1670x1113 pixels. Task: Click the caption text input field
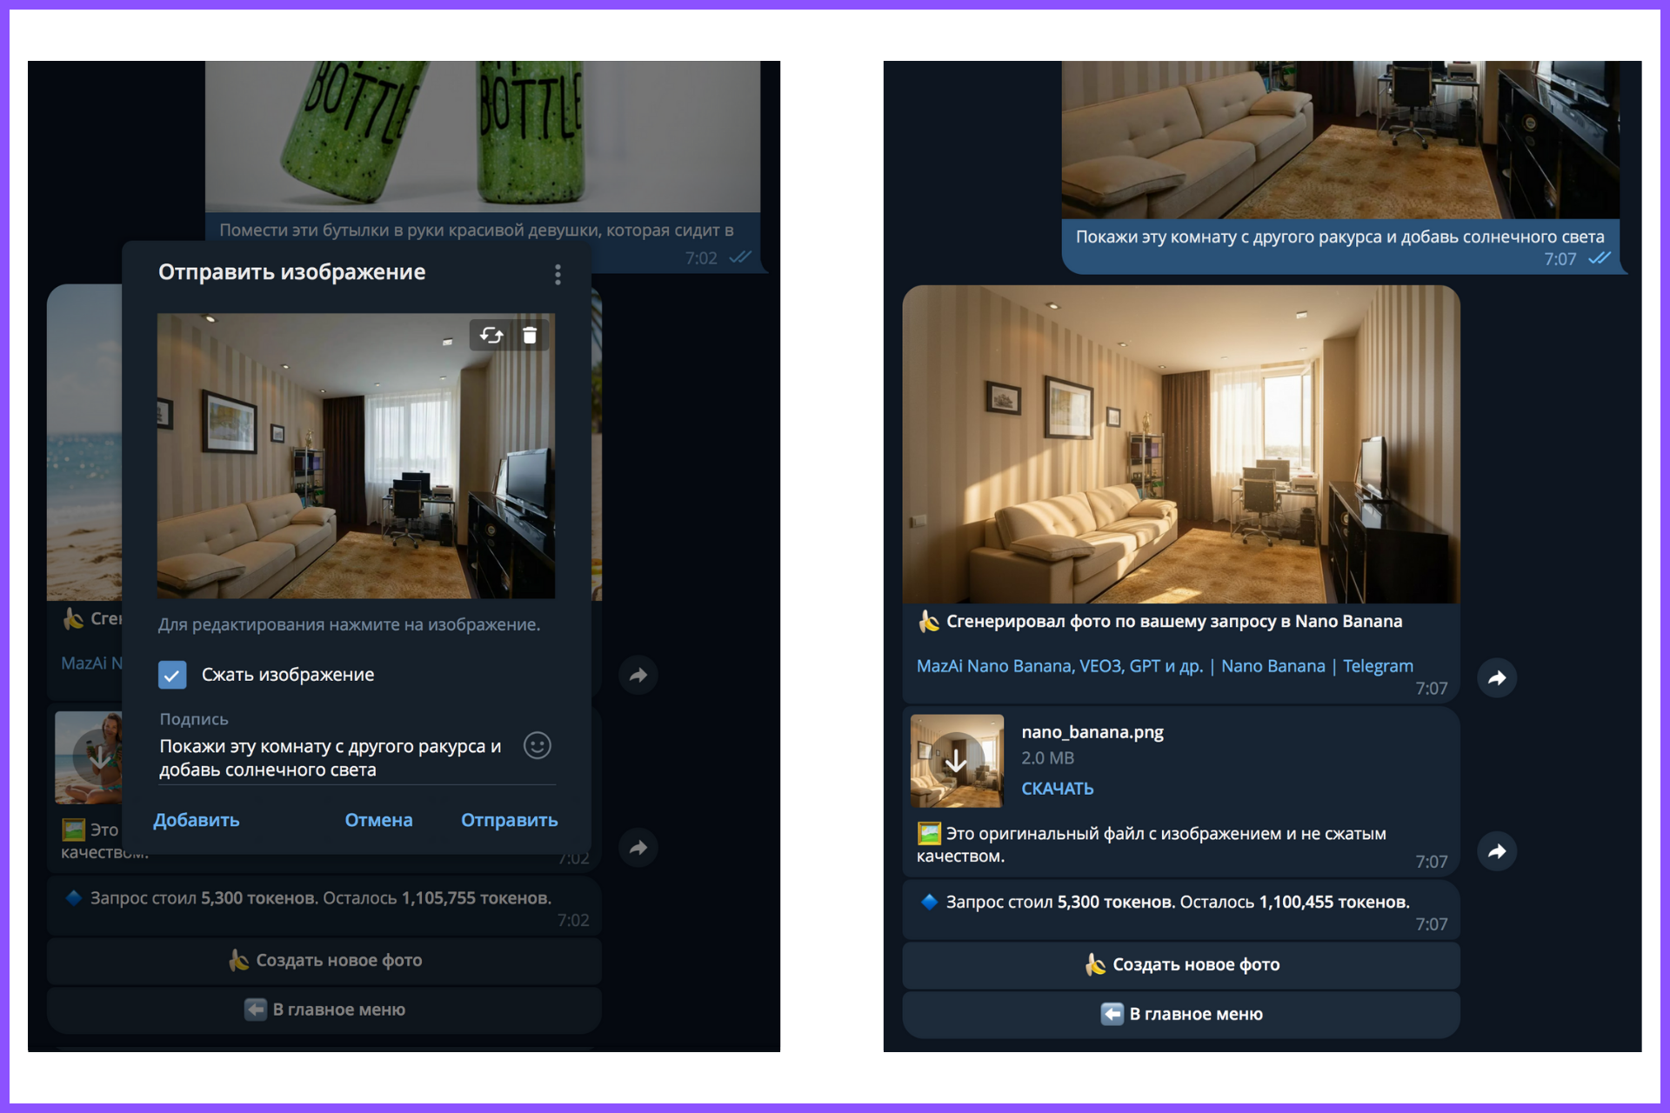pos(331,757)
